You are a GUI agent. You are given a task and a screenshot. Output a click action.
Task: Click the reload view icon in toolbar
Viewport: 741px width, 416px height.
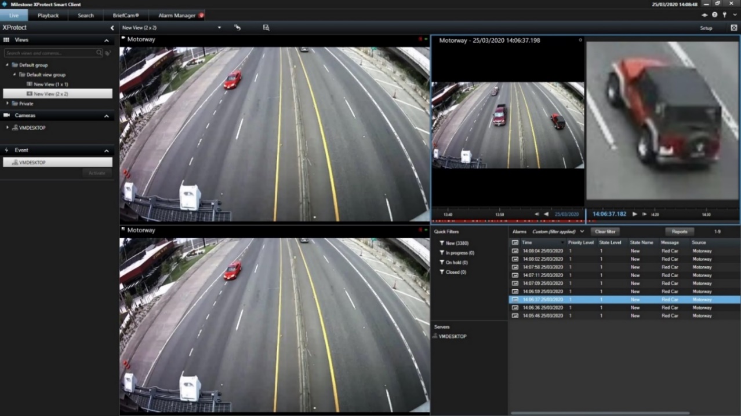click(237, 27)
